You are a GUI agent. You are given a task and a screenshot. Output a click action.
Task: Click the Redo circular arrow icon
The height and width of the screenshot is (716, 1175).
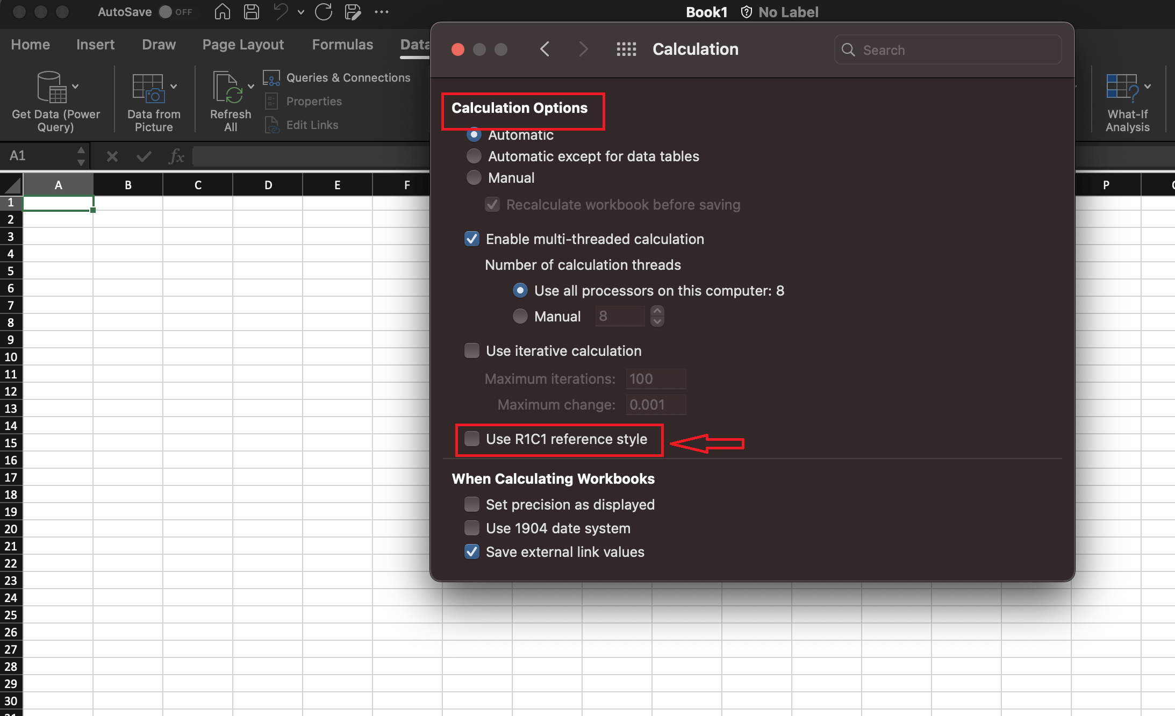tap(324, 12)
